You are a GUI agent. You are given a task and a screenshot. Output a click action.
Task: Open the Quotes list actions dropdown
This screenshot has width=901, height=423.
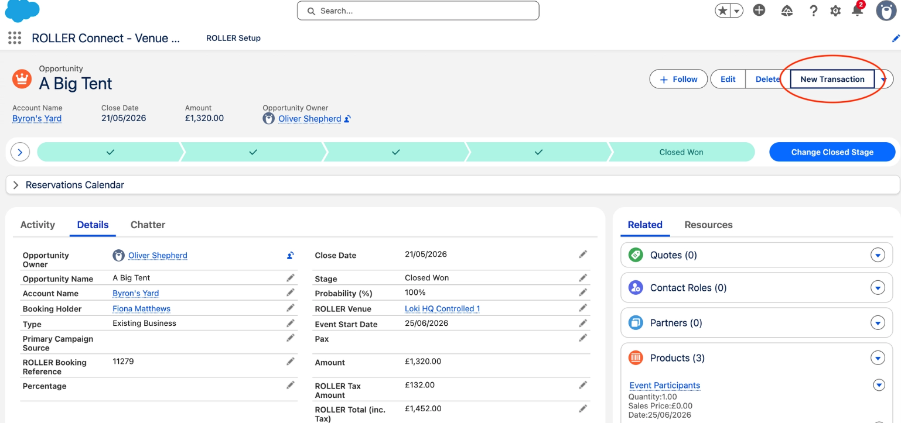tap(878, 255)
